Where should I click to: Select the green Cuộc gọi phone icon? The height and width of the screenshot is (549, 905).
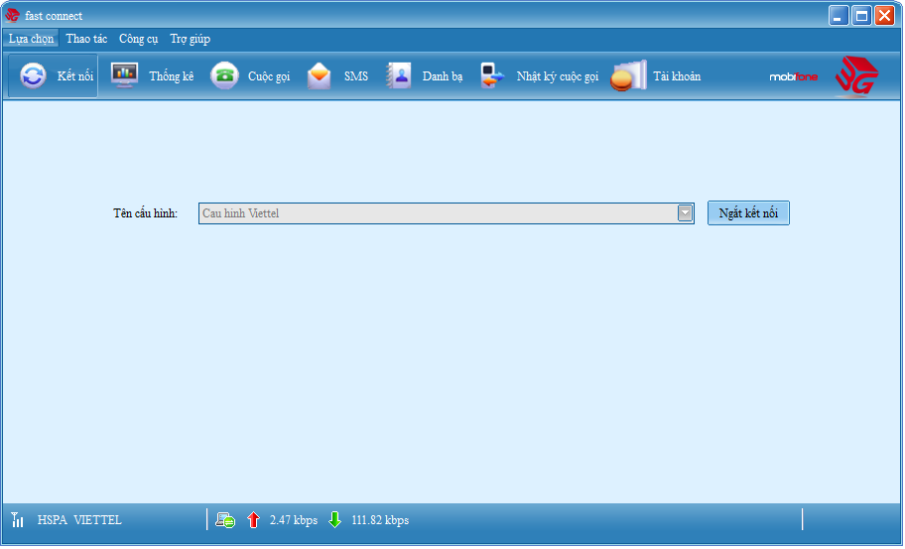(x=224, y=76)
